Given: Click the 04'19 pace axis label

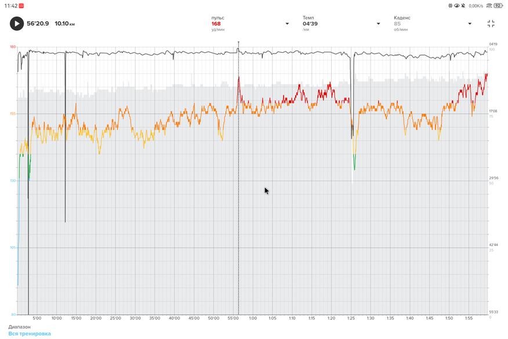Looking at the screenshot, I should (493, 44).
